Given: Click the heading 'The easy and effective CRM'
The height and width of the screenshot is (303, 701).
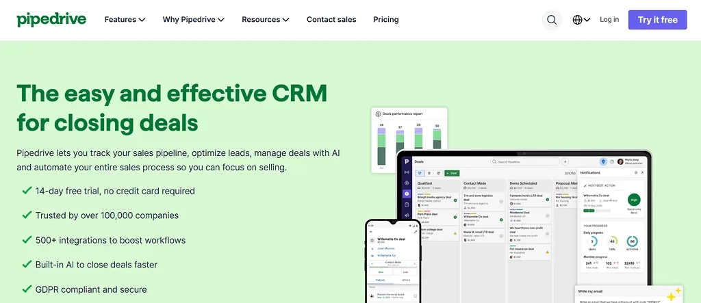Looking at the screenshot, I should click(172, 94).
